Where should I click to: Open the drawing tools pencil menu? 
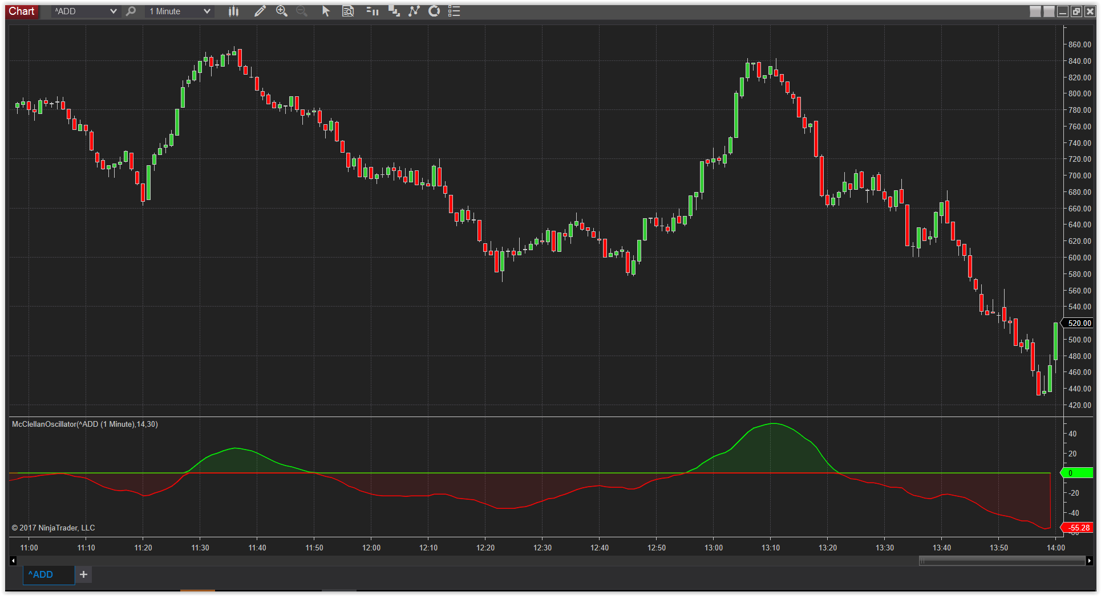(260, 11)
